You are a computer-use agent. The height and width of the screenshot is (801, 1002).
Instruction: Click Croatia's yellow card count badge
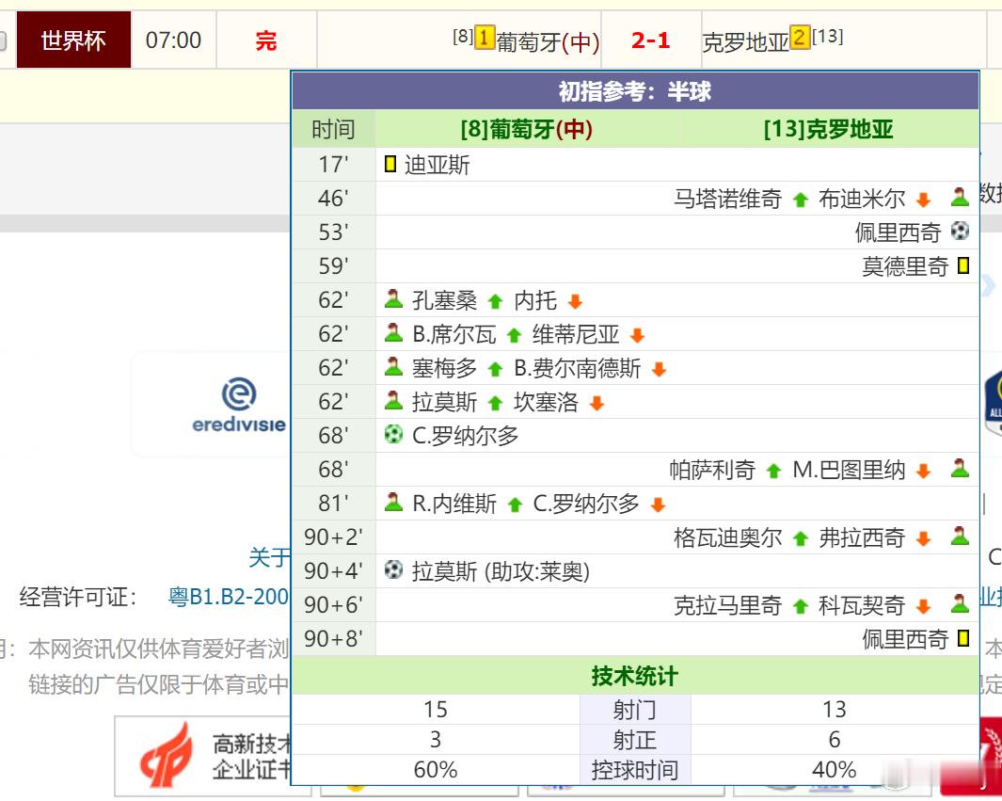tap(800, 37)
